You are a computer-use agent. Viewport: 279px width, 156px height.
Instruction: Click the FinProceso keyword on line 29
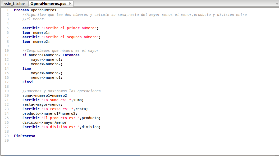coord(25,136)
